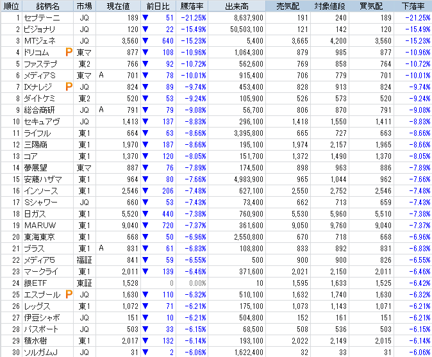Select the stock name レッグス
The width and height of the screenshot is (432, 357).
37,306
